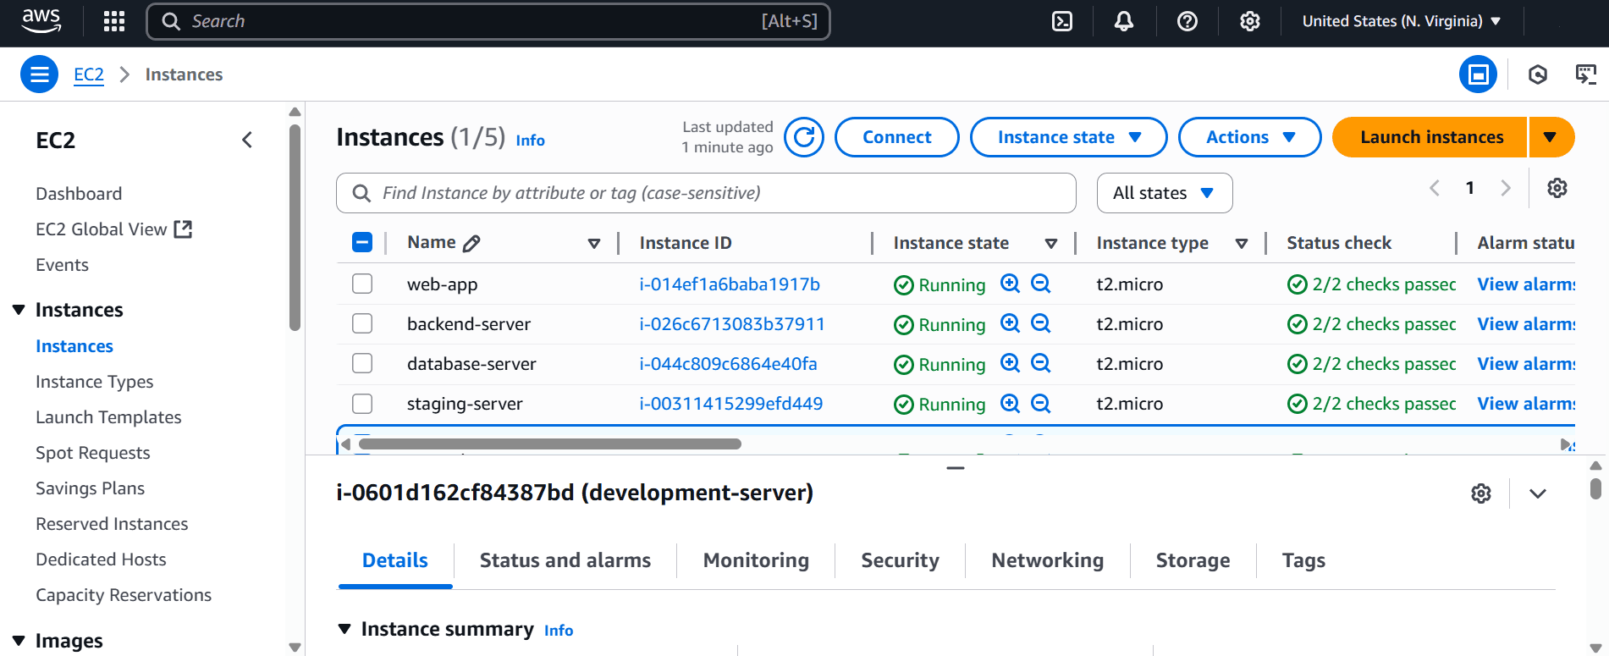Viewport: 1609px width, 656px height.
Task: Click zoom-out filter icon for backend-server row
Action: pos(1041,323)
